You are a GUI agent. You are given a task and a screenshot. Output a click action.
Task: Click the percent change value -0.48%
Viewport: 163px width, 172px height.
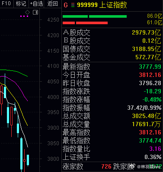152,99
